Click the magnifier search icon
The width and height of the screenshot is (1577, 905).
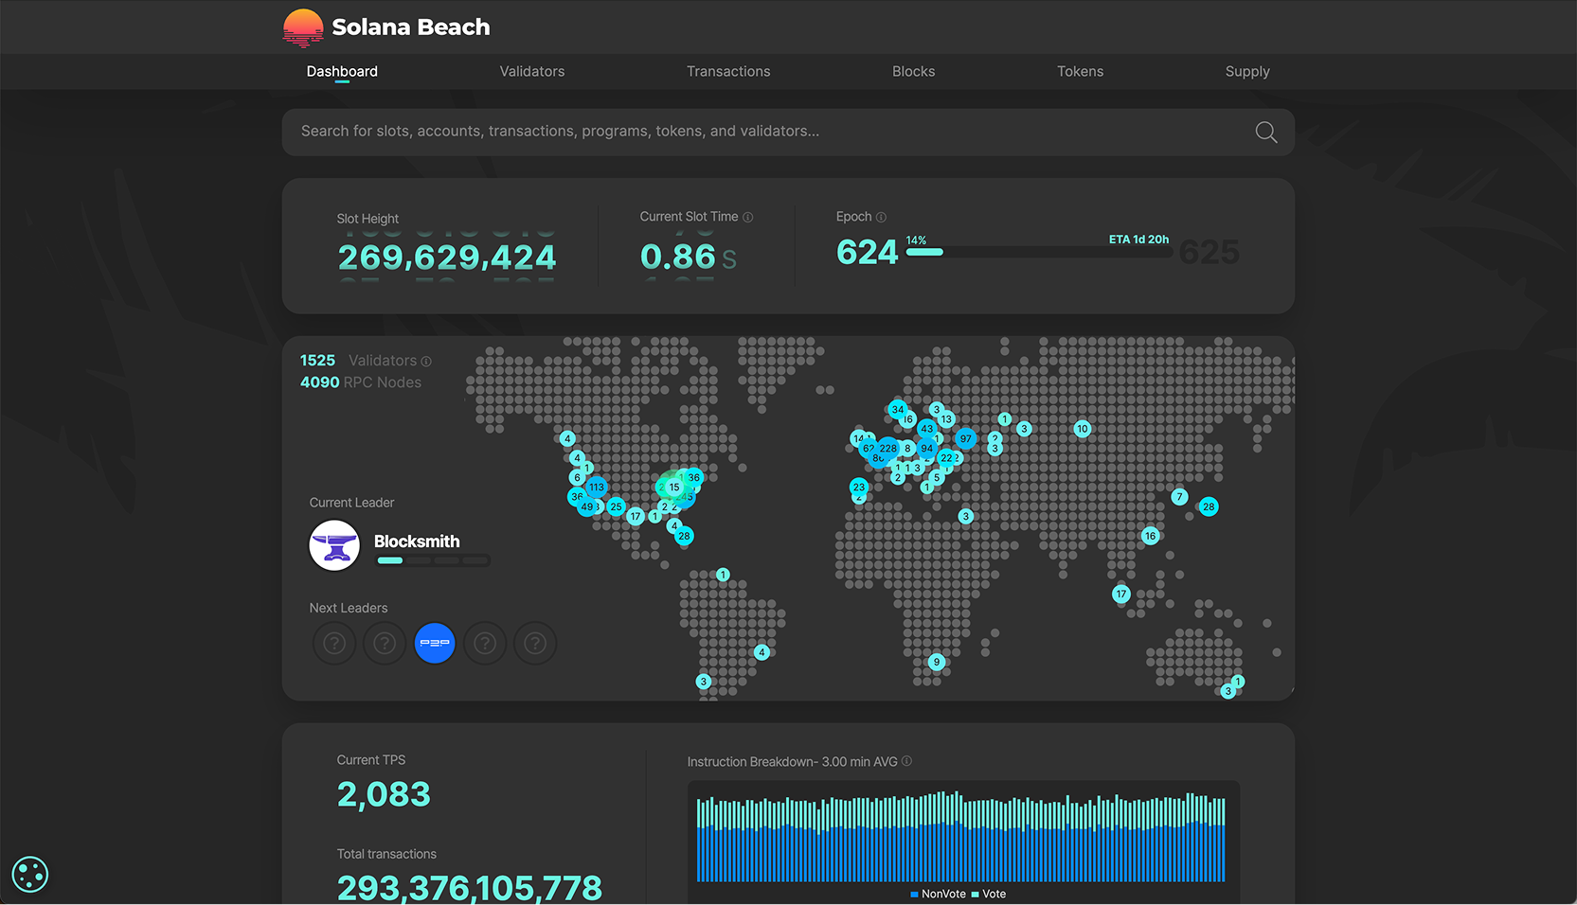click(1266, 133)
